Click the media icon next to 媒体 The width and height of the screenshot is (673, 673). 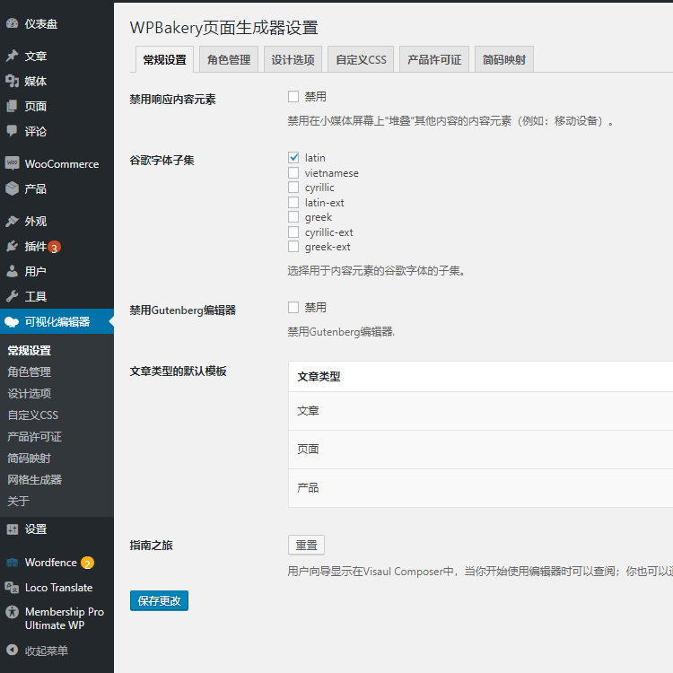click(x=13, y=81)
